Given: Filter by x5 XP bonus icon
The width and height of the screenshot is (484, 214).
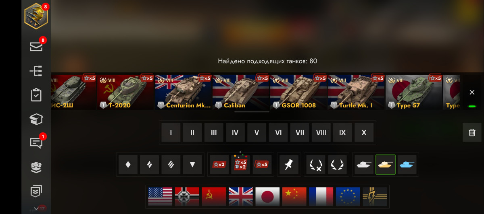Looking at the screenshot, I should (x=262, y=164).
